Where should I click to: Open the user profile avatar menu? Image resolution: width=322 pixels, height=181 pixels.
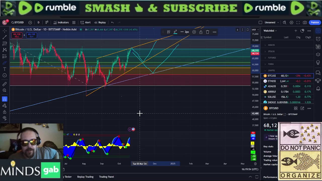click(5, 22)
